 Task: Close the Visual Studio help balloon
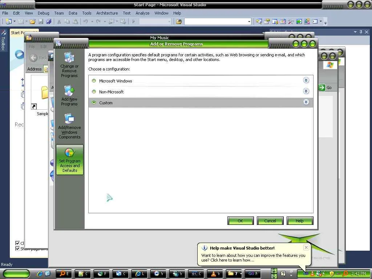[306, 247]
